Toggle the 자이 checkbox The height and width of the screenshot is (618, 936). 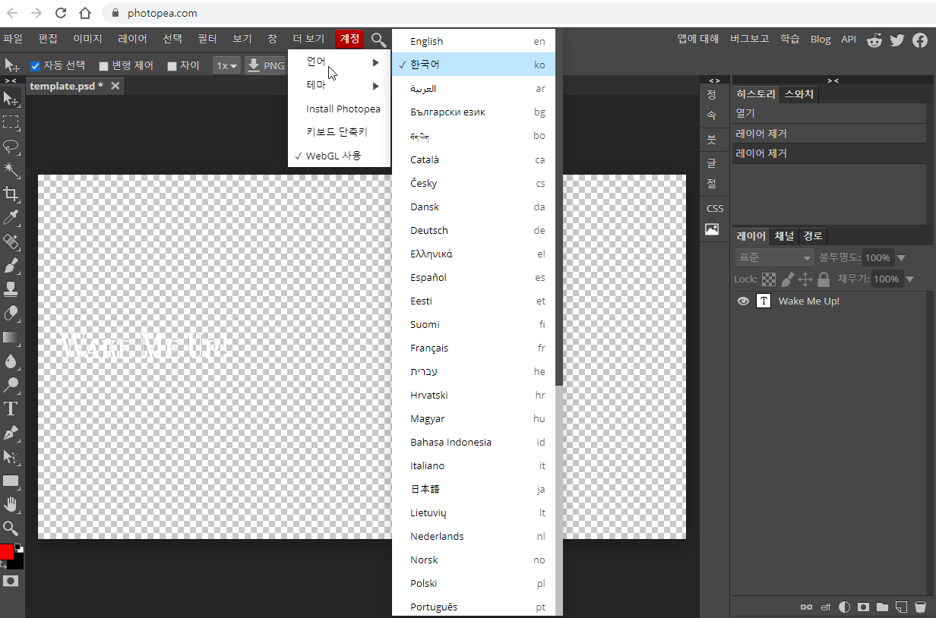click(x=172, y=66)
